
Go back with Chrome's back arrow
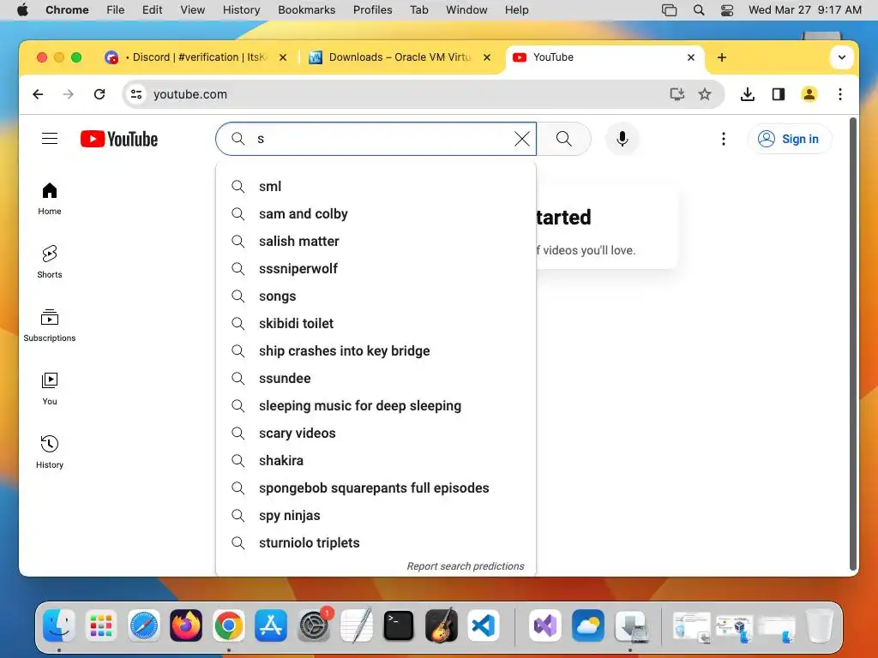point(38,94)
